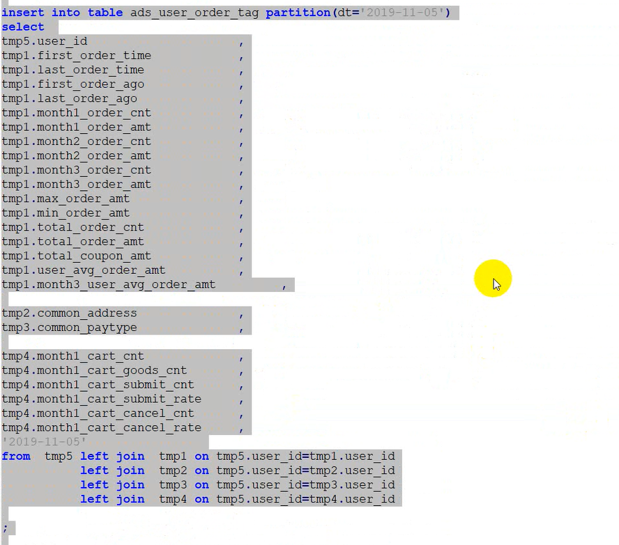Click the 'tmp1.min_order_amt' line
Image resolution: width=619 pixels, height=545 pixels.
[66, 213]
